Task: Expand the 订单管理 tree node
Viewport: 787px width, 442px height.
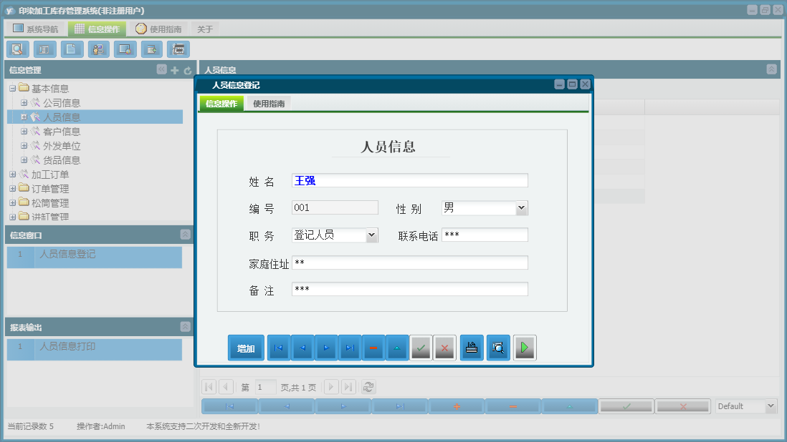Action: click(x=12, y=189)
